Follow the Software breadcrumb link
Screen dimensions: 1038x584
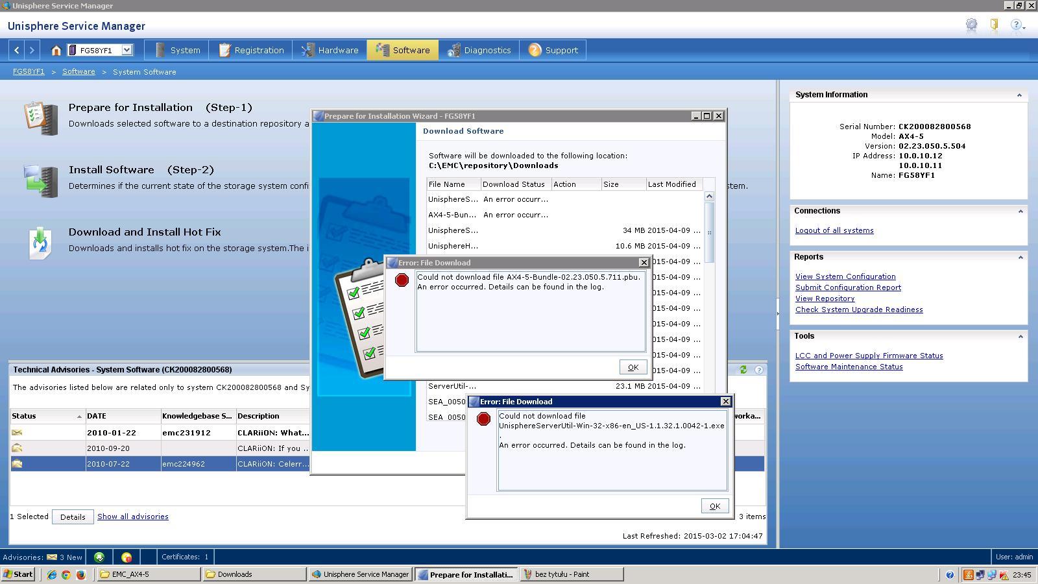[x=78, y=71]
